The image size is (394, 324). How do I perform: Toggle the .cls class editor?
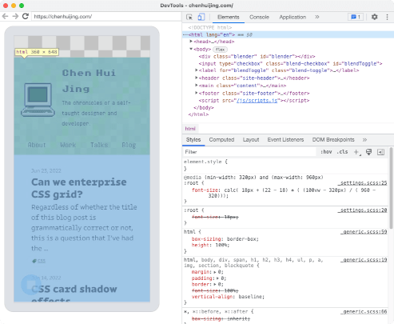pos(342,152)
